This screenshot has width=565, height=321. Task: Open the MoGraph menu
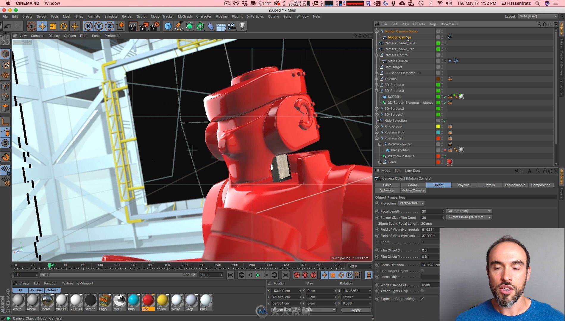185,16
